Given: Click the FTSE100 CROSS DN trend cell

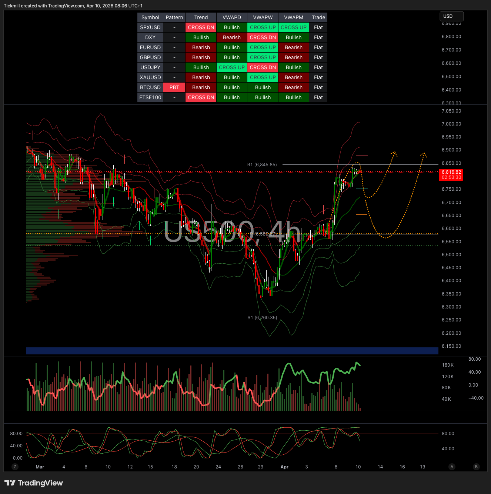Looking at the screenshot, I should click(x=201, y=97).
